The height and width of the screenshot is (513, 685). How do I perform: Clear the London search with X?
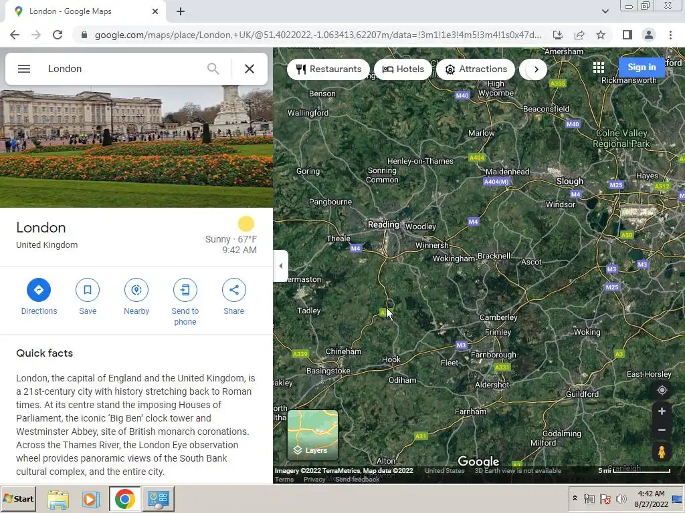click(250, 69)
